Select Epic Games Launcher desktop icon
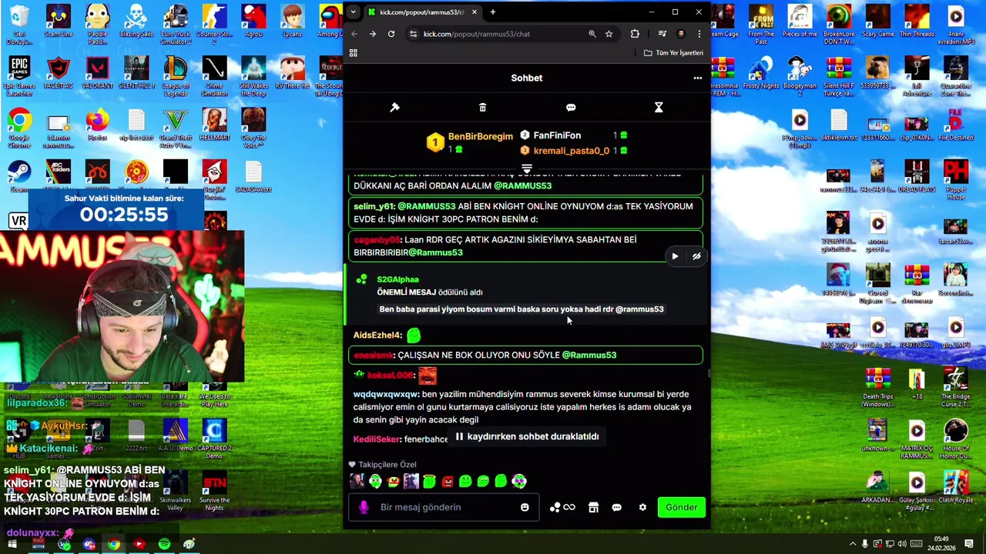 (19, 77)
